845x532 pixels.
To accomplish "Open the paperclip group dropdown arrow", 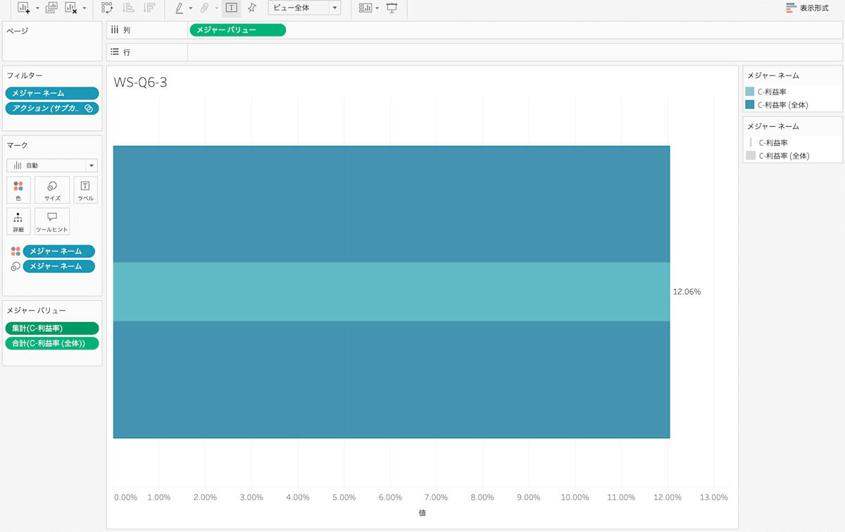I will [216, 8].
